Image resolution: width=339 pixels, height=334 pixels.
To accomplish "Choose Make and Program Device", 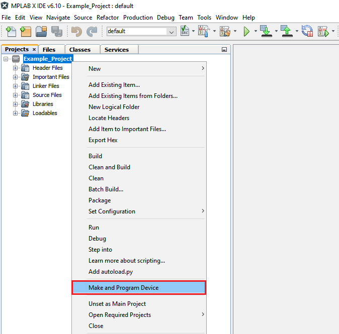I will [x=139, y=288].
